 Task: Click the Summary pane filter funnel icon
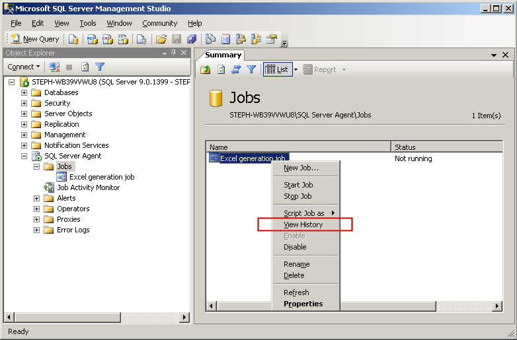click(x=251, y=69)
